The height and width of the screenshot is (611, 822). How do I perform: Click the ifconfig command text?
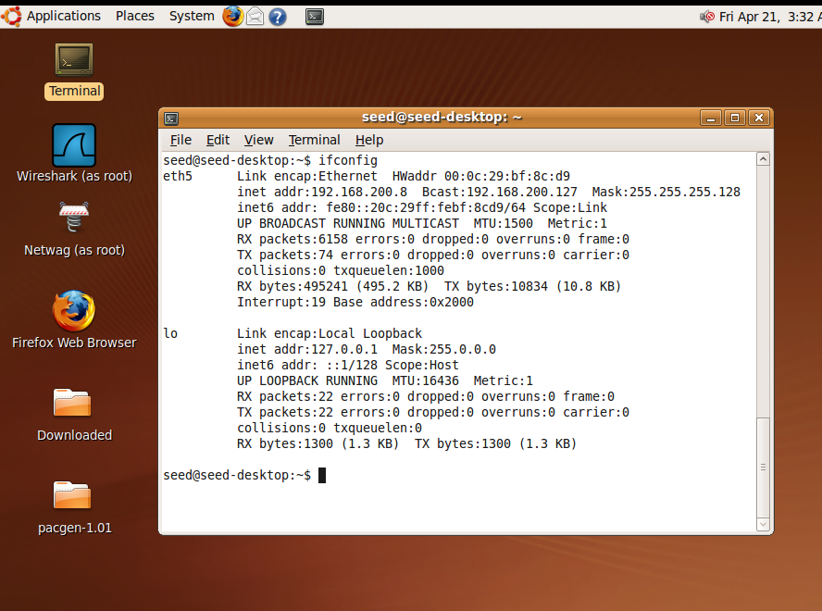[x=347, y=160]
